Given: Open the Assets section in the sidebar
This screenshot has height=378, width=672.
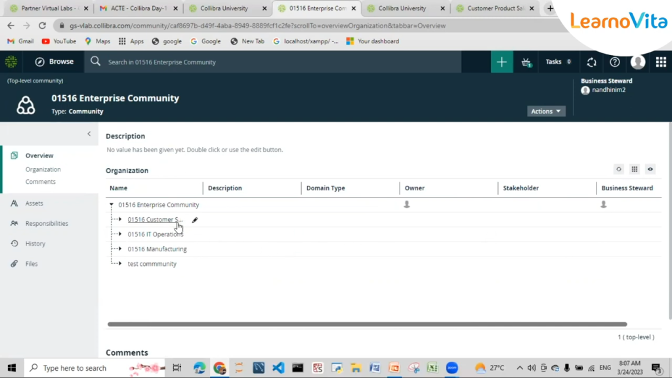Looking at the screenshot, I should pyautogui.click(x=39, y=203).
